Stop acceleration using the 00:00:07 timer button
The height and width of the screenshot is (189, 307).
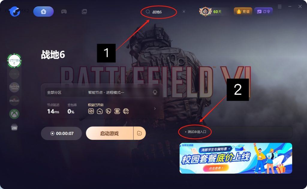point(61,133)
